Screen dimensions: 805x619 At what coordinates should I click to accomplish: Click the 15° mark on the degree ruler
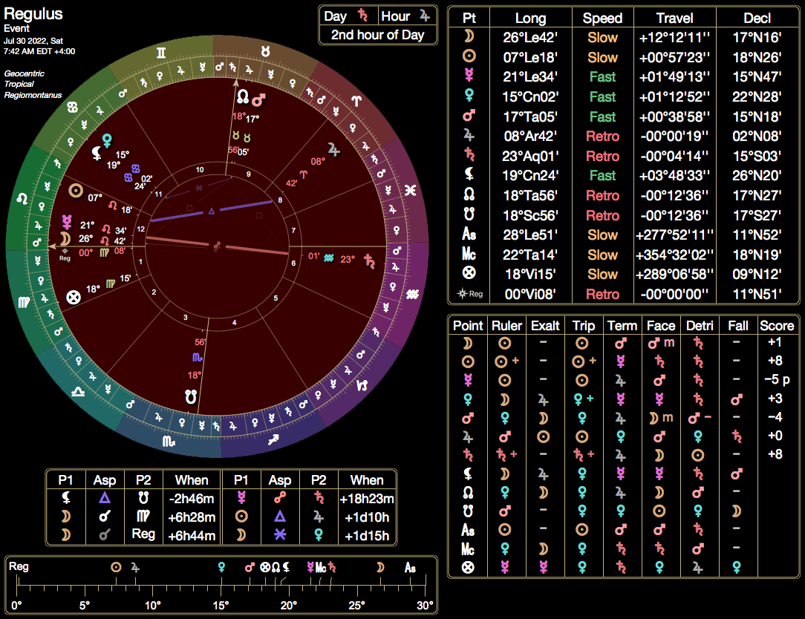point(220,606)
